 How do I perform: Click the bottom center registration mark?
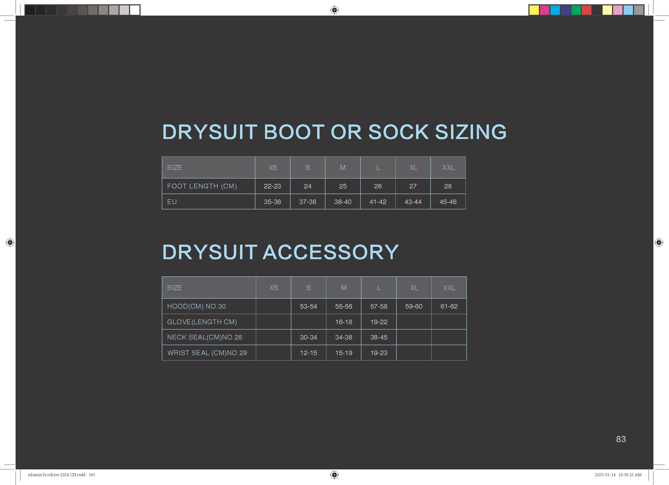tap(334, 475)
